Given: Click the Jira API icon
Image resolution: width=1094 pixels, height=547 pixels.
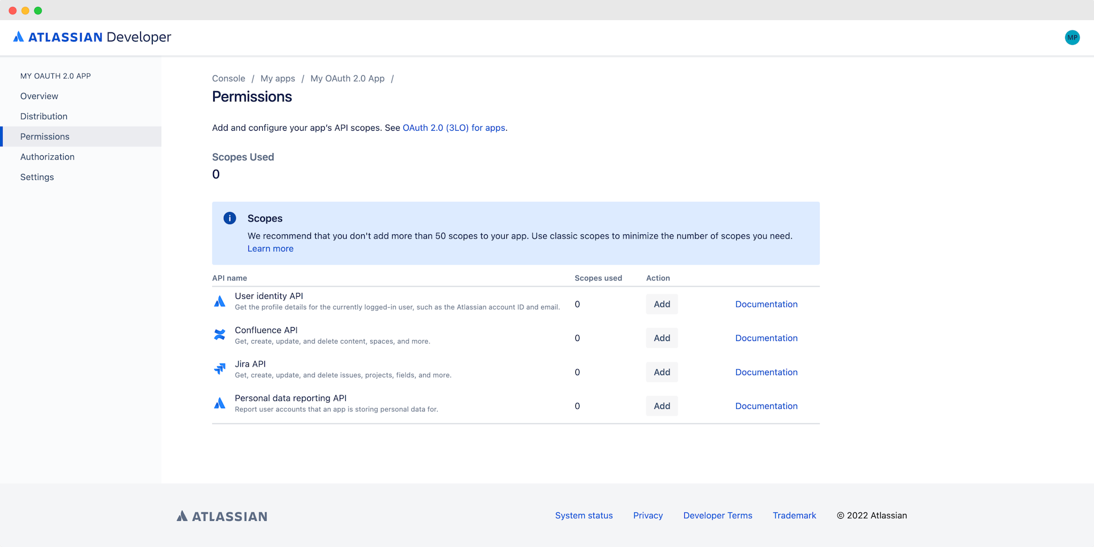Looking at the screenshot, I should point(220,369).
